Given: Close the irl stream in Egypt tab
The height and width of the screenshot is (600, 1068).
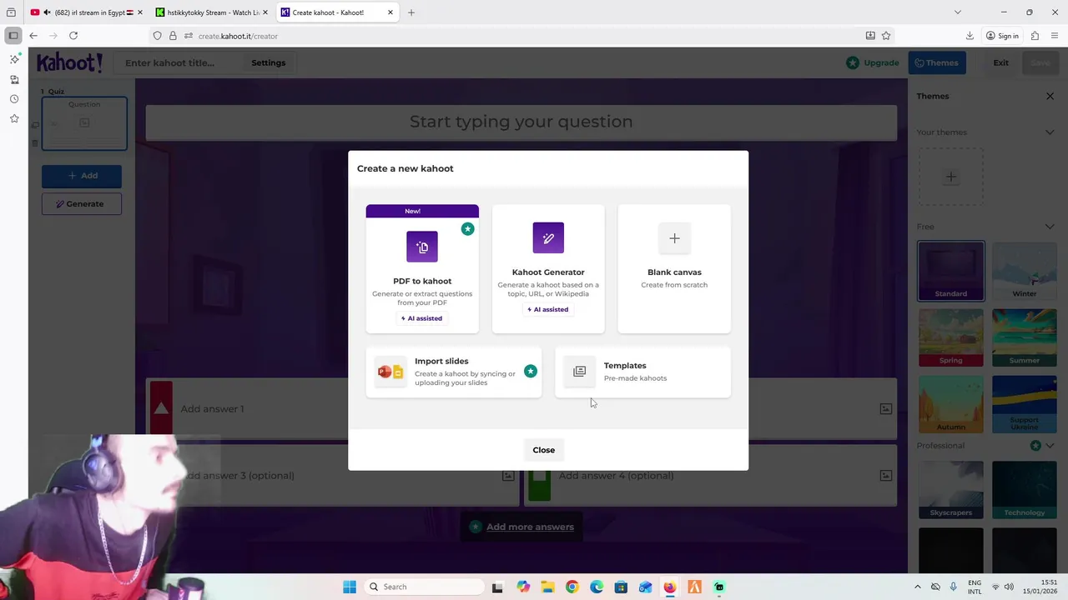Looking at the screenshot, I should click(x=139, y=12).
